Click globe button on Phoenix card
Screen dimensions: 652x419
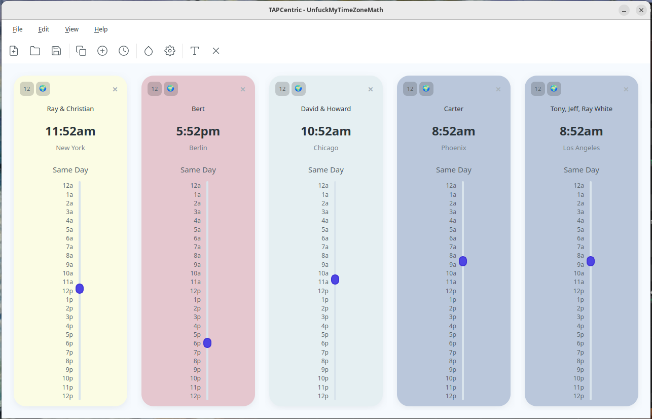[426, 89]
